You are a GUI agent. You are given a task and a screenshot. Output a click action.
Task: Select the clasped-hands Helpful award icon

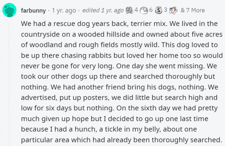[x=129, y=10]
